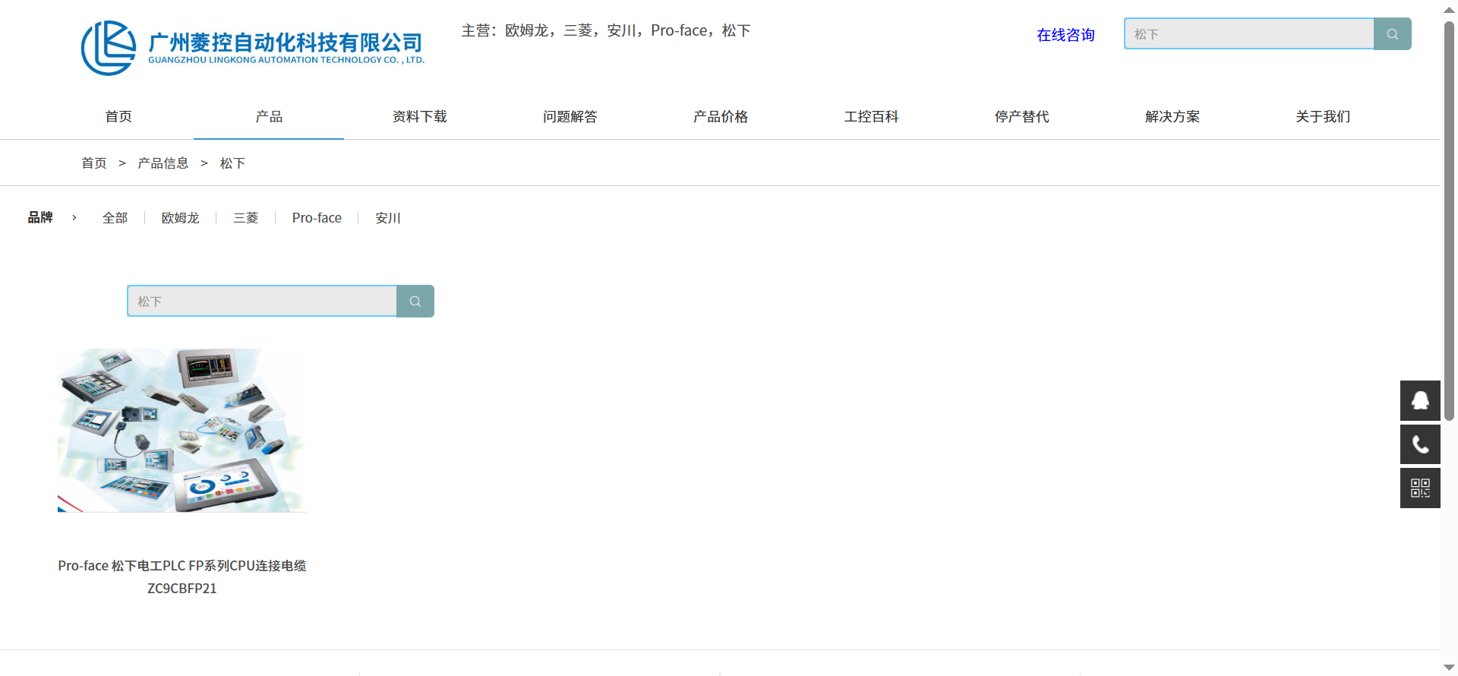Open the 产品价格 navigation item
Viewport: 1458px width, 676px height.
pos(721,116)
